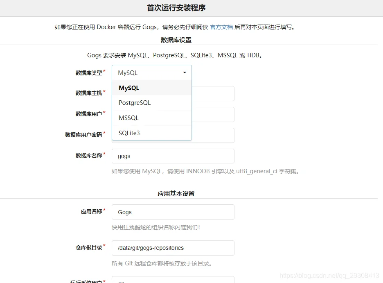The height and width of the screenshot is (283, 383).
Task: Click the dropdown caret arrow for database type
Action: tap(185, 72)
